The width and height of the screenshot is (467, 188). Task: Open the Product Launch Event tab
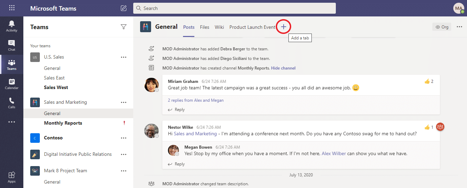pos(252,27)
